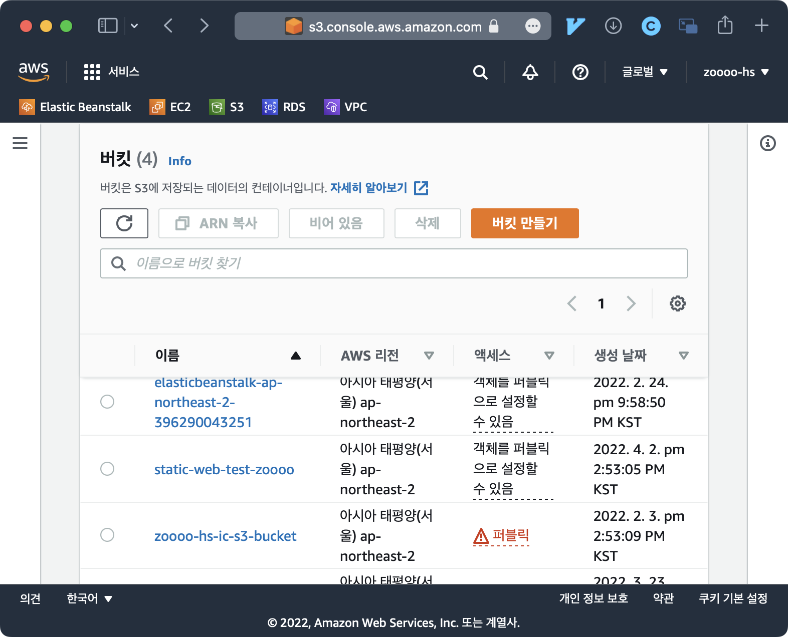Click the 서비스 menu label

tap(124, 72)
